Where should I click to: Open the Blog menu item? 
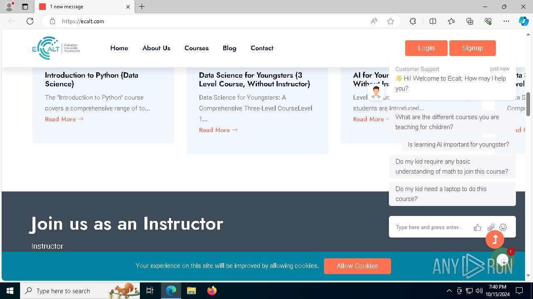(229, 48)
